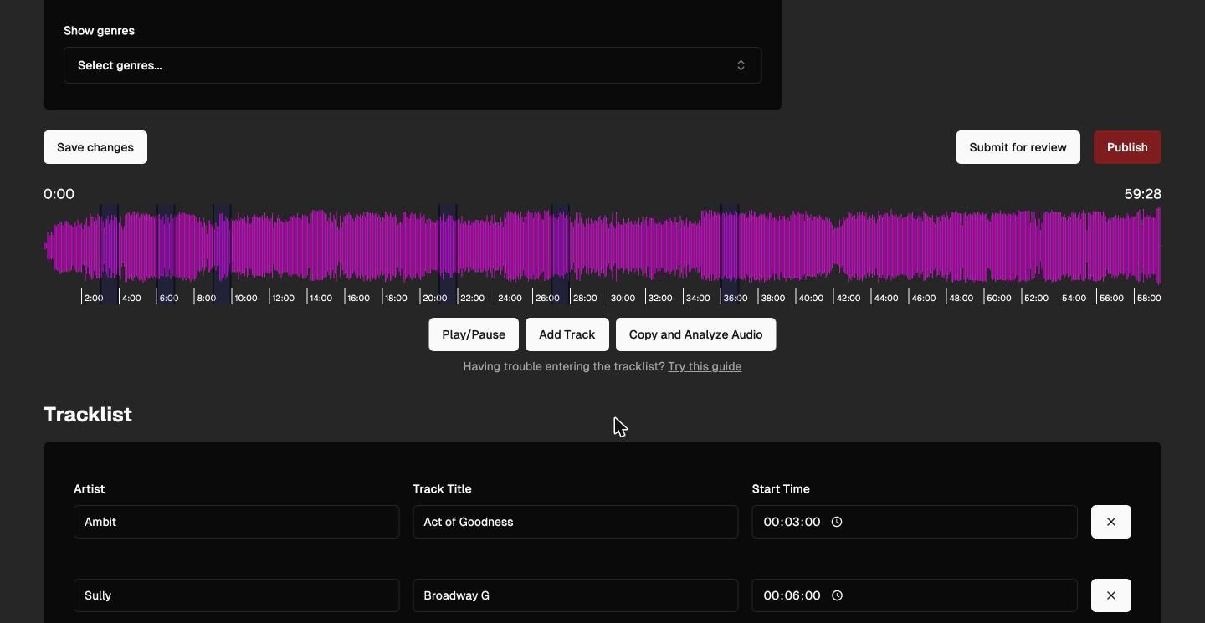
Task: Click the 52:00 timeline label
Action: [x=1036, y=298]
